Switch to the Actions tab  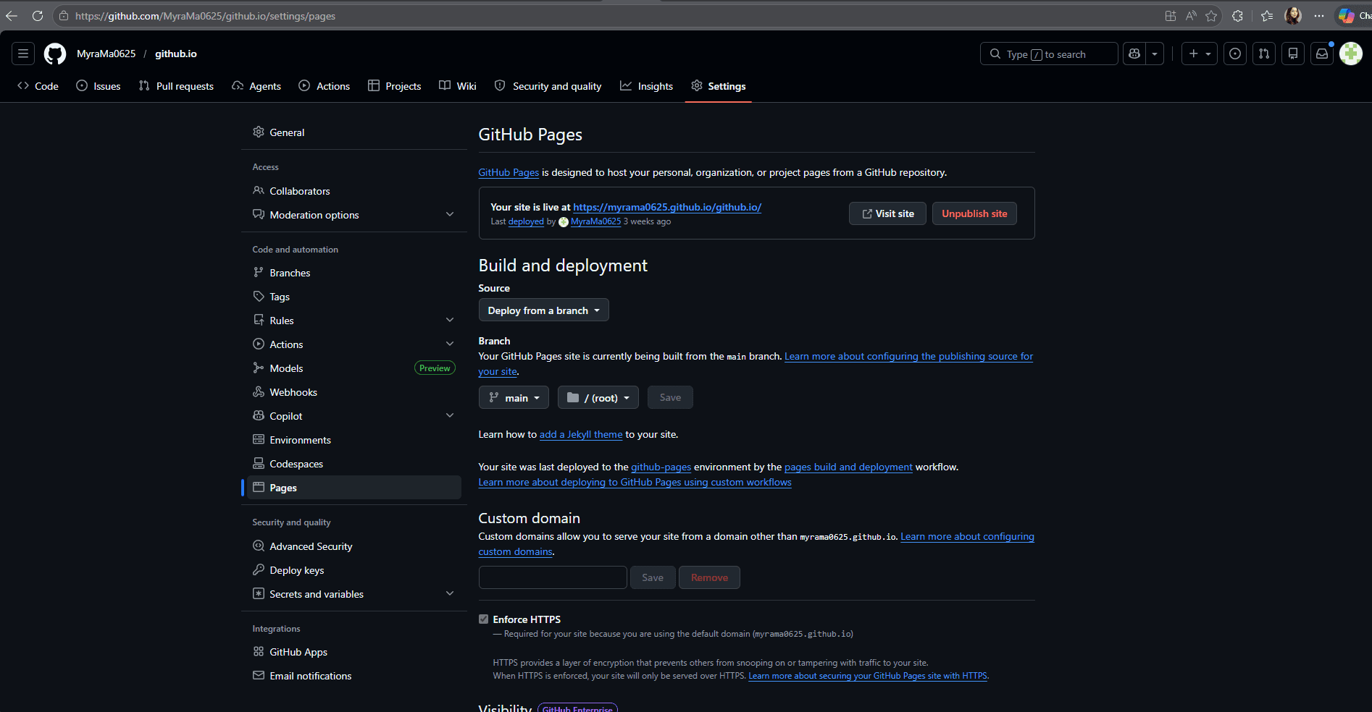click(x=325, y=86)
